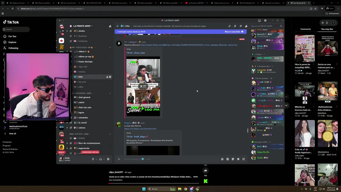The image size is (341, 192).
Task: Open tiktok.com efrain_hr0 video link in chat
Action: pos(189,45)
